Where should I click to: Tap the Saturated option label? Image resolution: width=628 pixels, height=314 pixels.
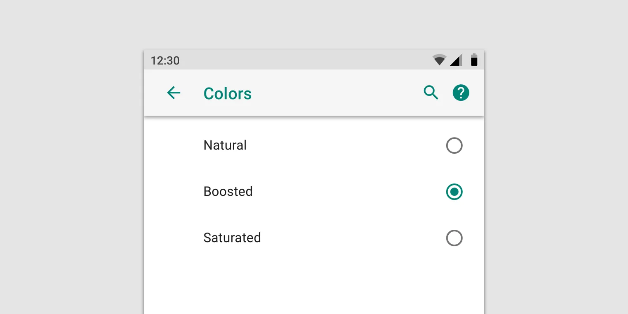[x=232, y=238]
